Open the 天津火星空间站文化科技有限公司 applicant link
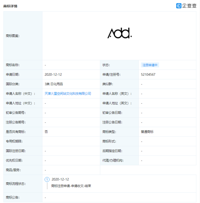This screenshot has width=200, height=203. click(x=68, y=94)
